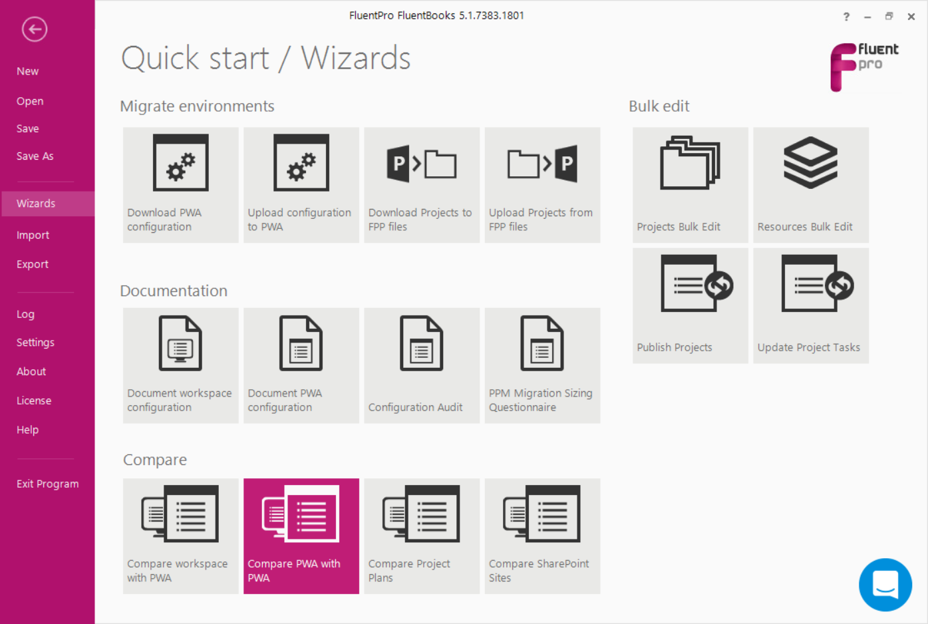The height and width of the screenshot is (624, 928).
Task: Click Save in the sidebar
Action: point(27,128)
